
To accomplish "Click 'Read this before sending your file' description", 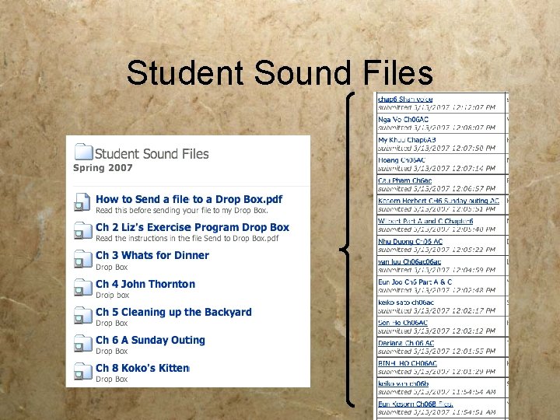I will 182,210.
